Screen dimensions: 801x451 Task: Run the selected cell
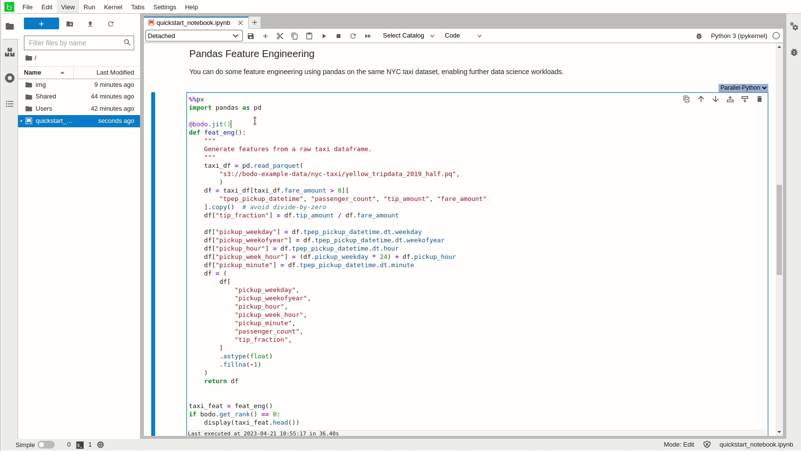(324, 36)
